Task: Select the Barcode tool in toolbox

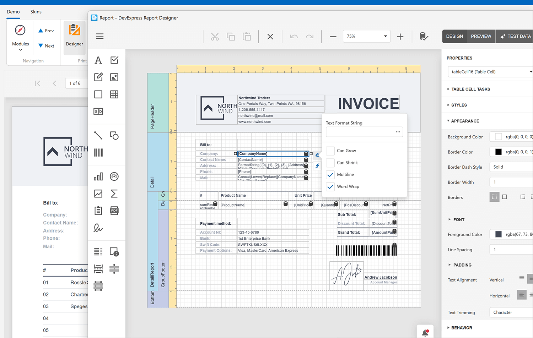Action: [98, 153]
